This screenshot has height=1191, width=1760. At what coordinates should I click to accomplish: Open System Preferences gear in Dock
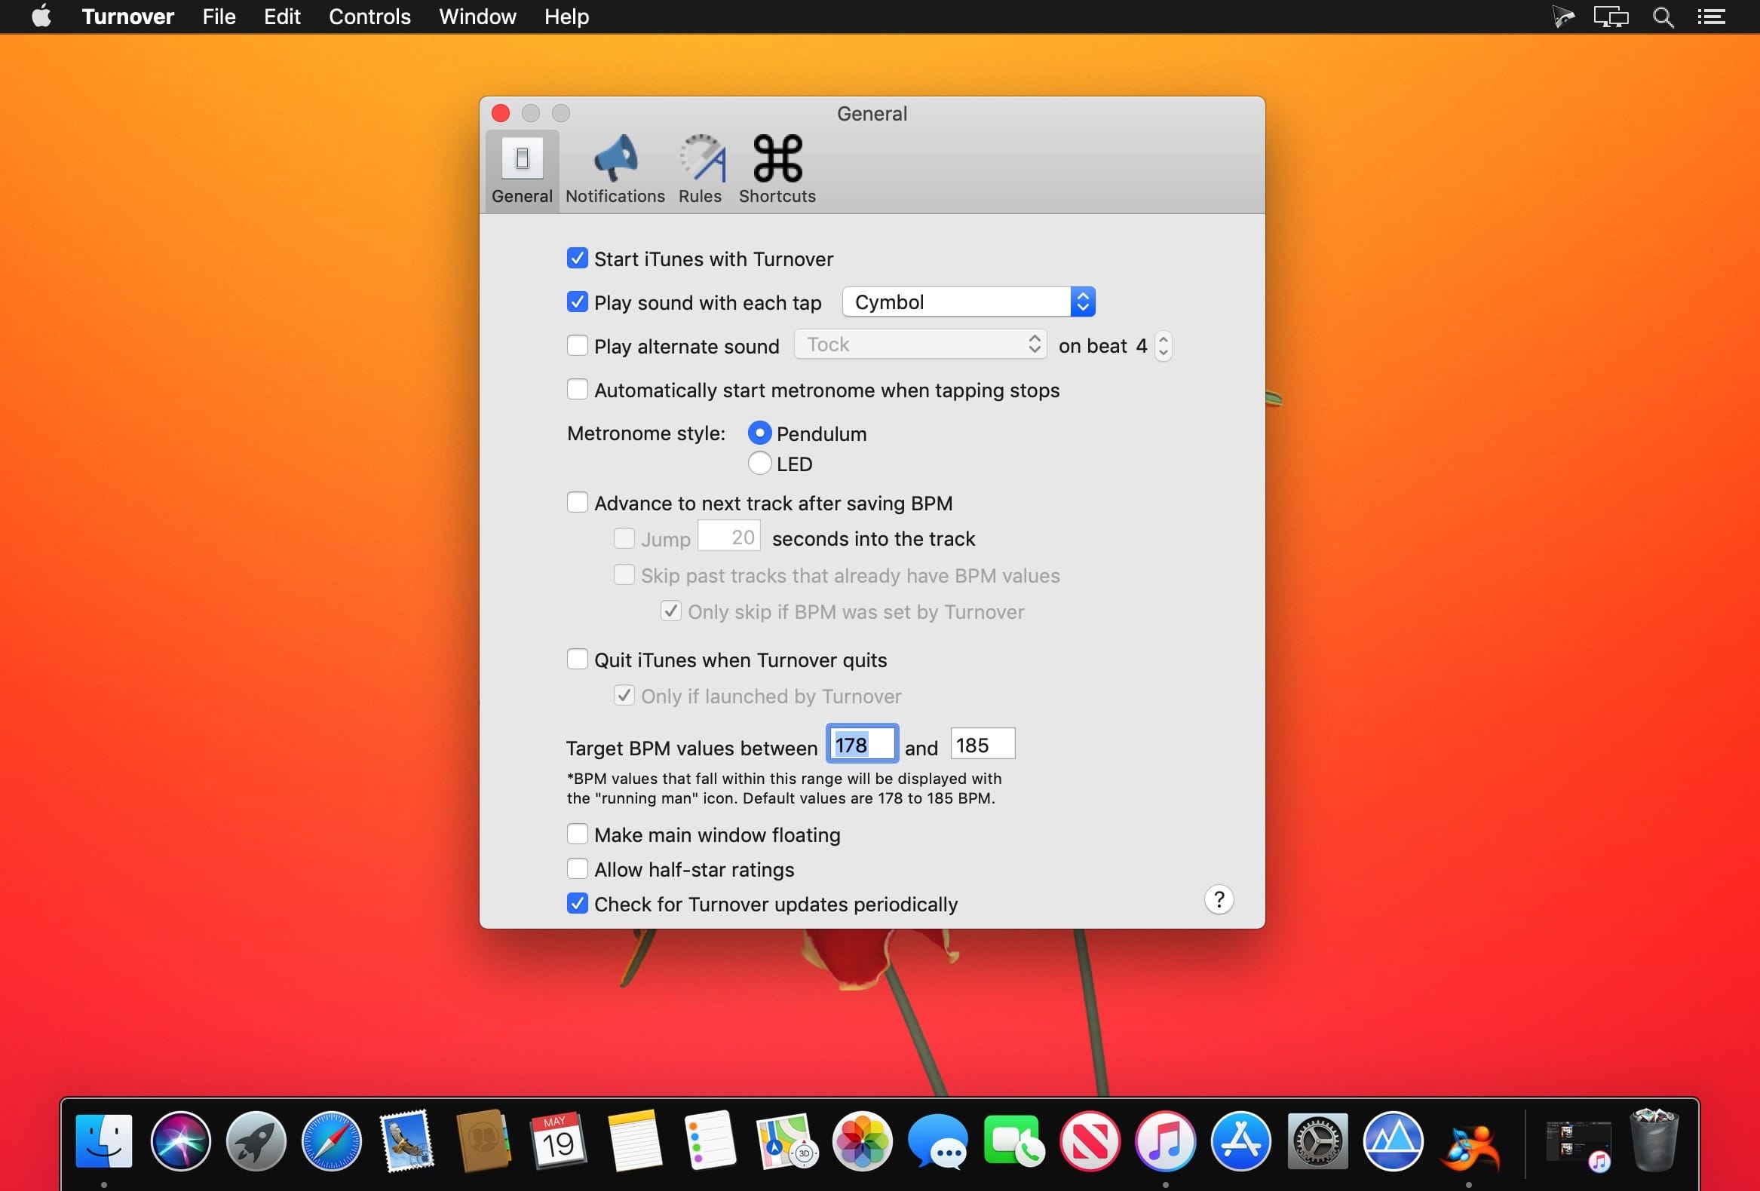[x=1317, y=1141]
